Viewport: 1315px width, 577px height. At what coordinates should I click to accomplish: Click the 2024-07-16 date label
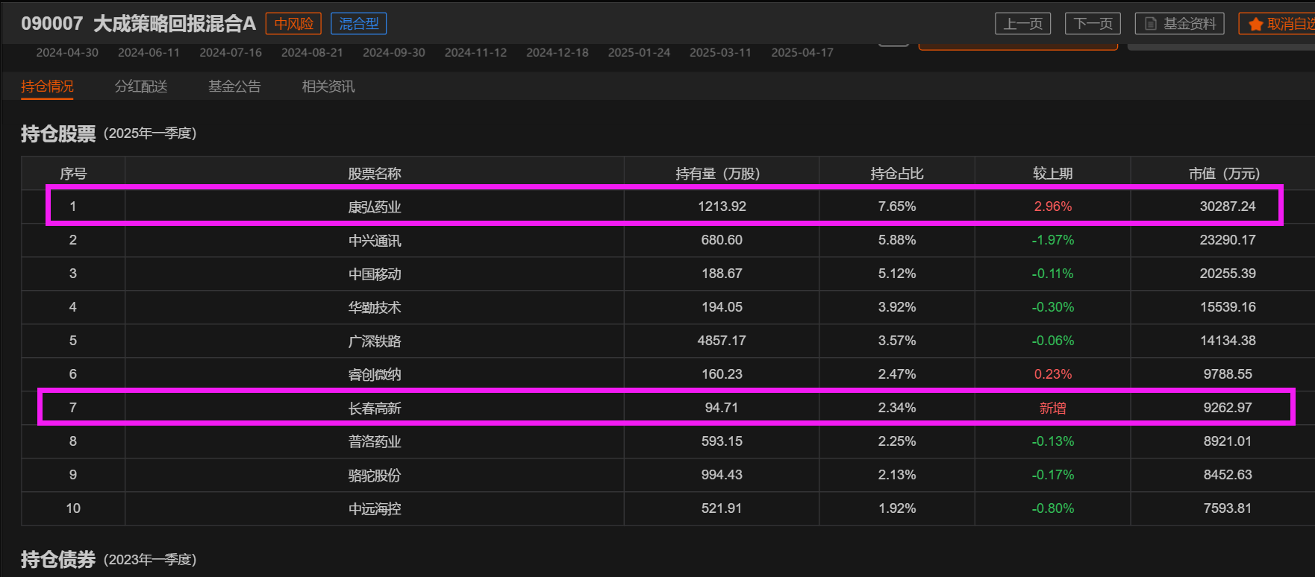click(x=231, y=53)
